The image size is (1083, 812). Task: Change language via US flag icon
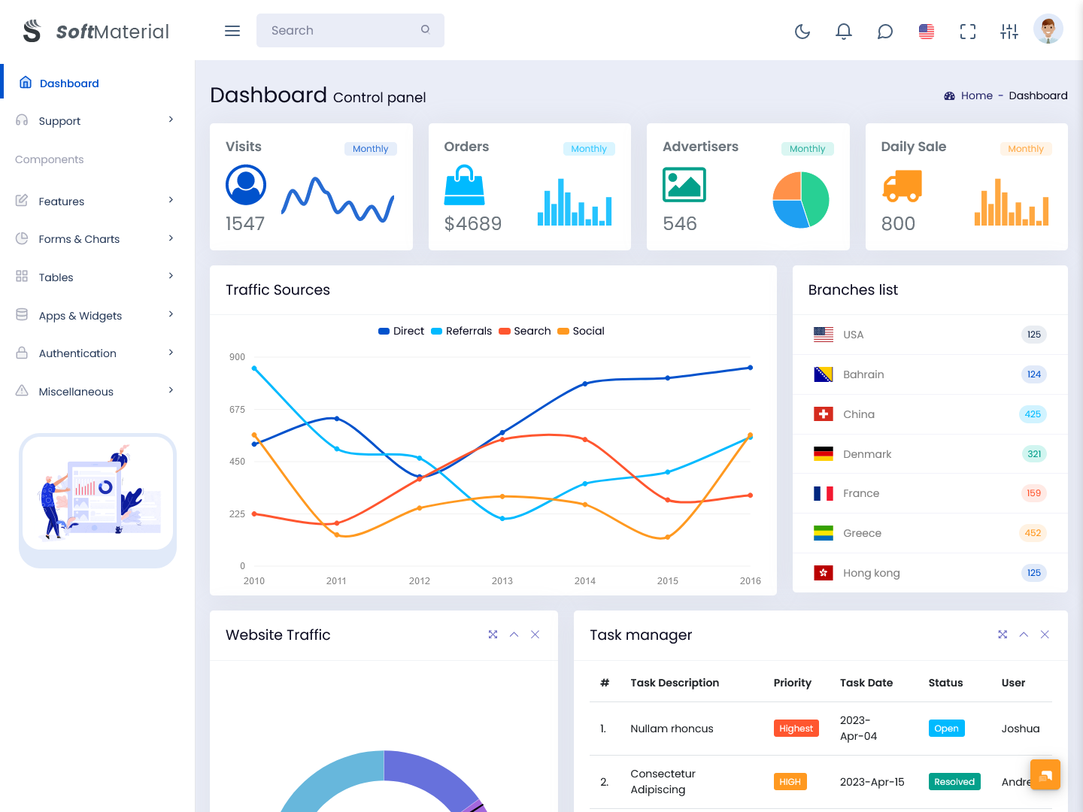[927, 31]
